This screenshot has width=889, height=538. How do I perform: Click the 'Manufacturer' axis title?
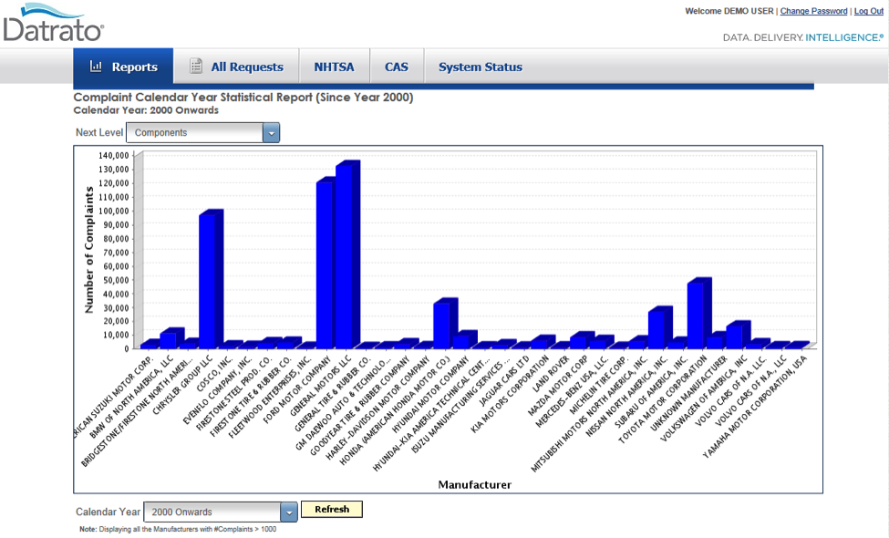click(x=474, y=485)
